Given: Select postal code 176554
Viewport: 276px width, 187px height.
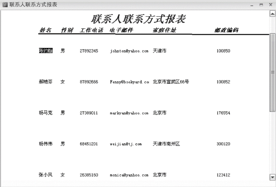Looking at the screenshot, I should tap(223, 113).
